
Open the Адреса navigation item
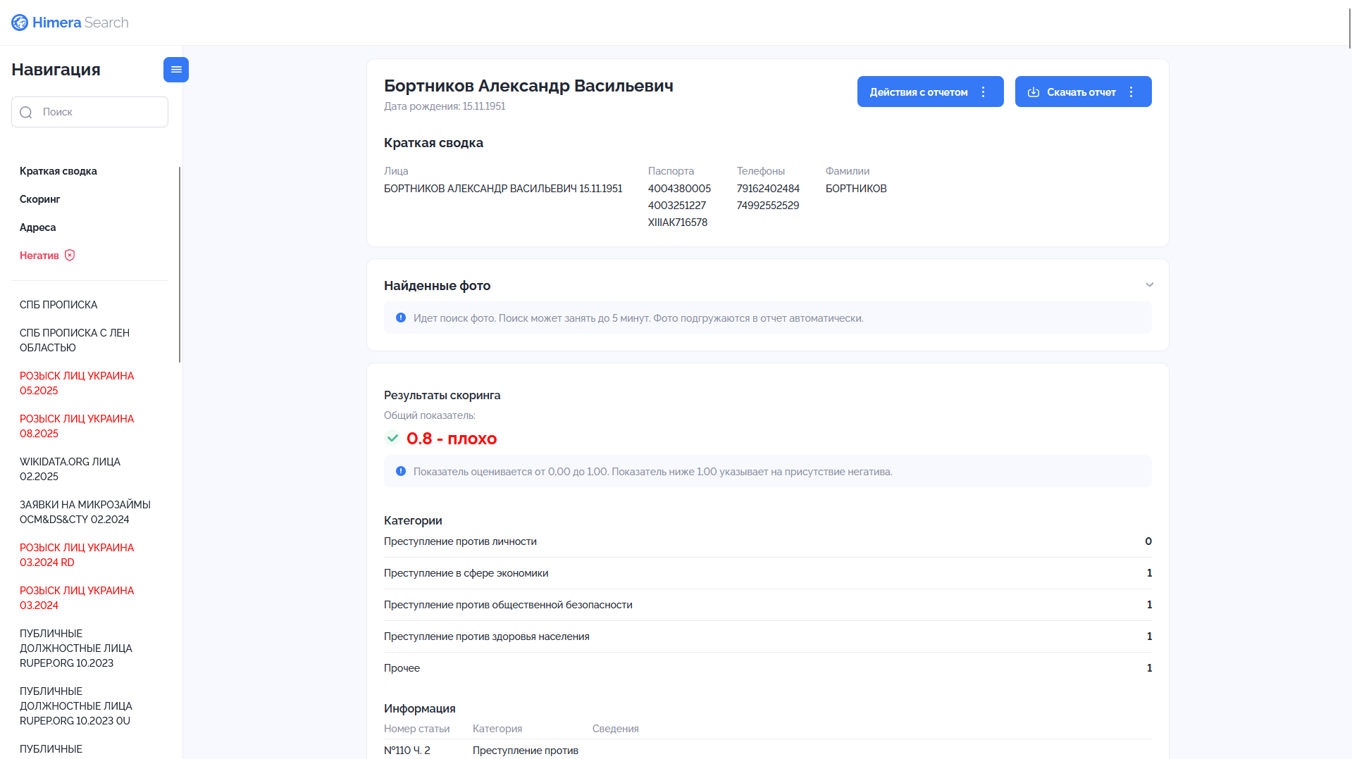(38, 227)
